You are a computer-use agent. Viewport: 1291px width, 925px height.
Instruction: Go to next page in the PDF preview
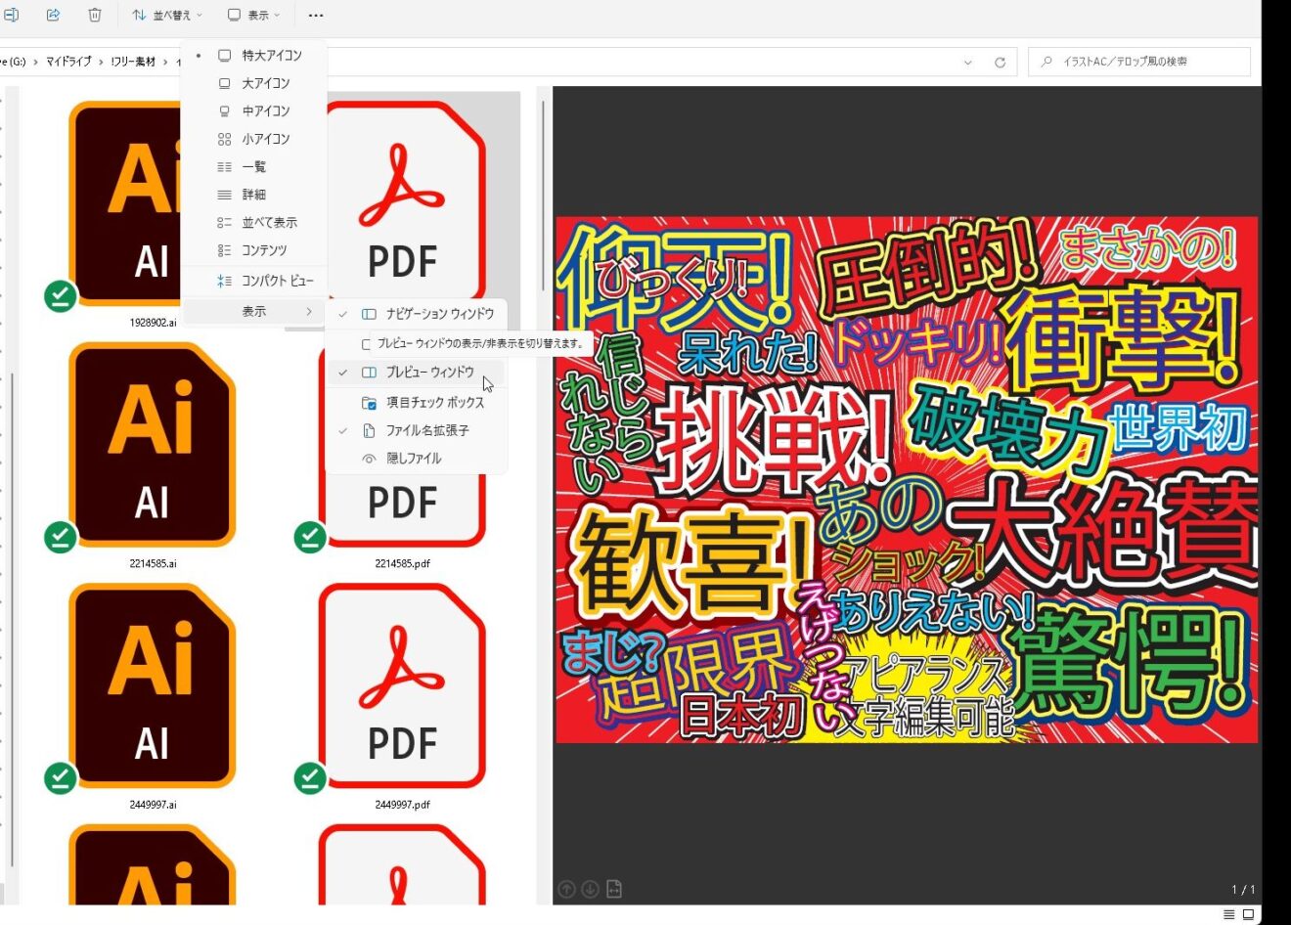pos(591,889)
